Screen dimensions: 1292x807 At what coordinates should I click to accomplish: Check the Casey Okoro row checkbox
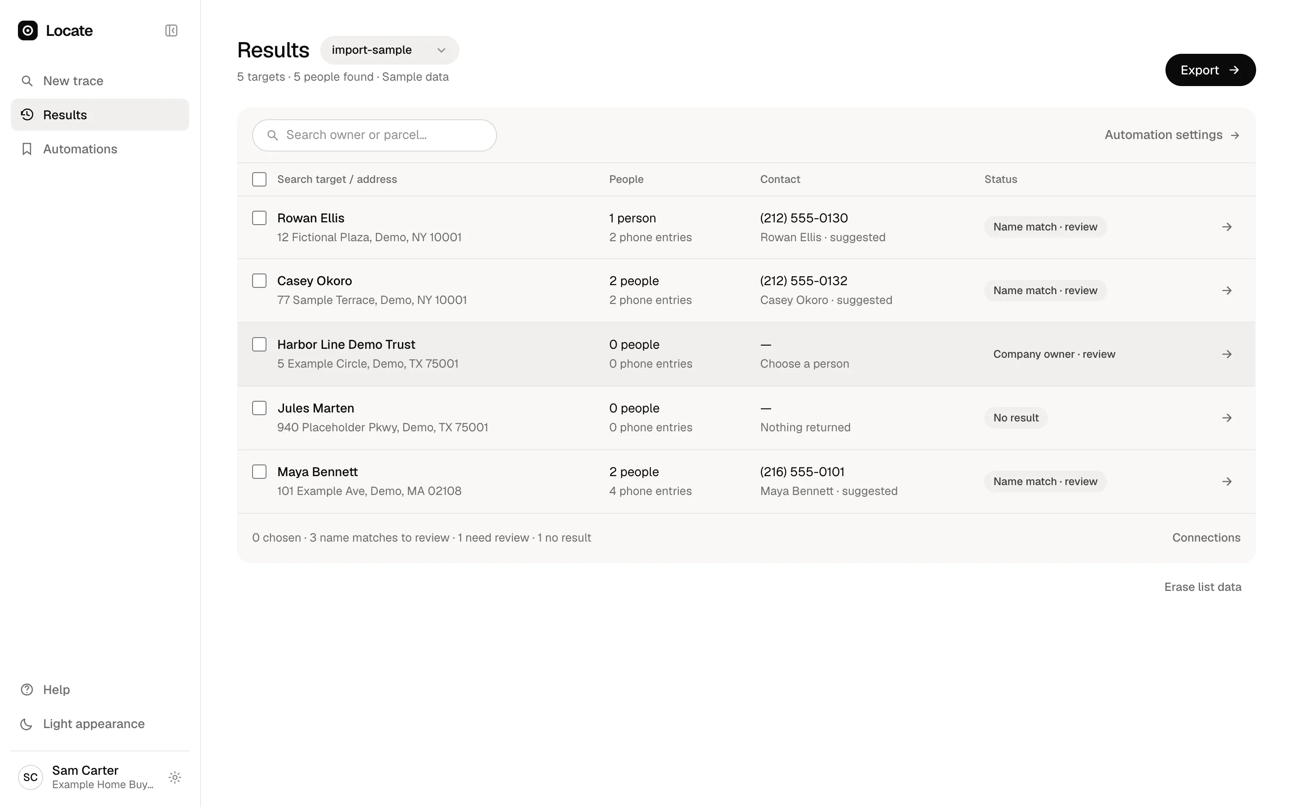(x=259, y=281)
